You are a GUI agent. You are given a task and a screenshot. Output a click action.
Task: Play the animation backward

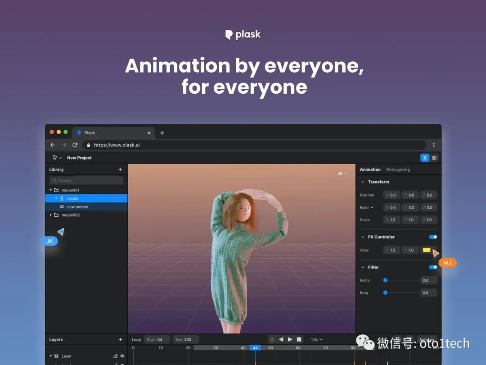pyautogui.click(x=281, y=340)
